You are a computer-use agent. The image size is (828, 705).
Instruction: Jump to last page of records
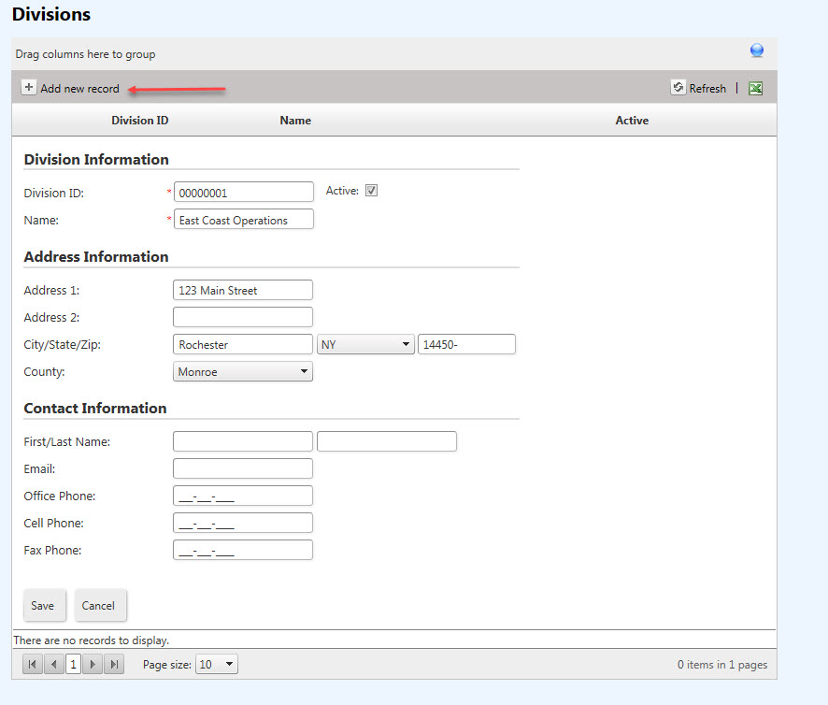click(114, 665)
